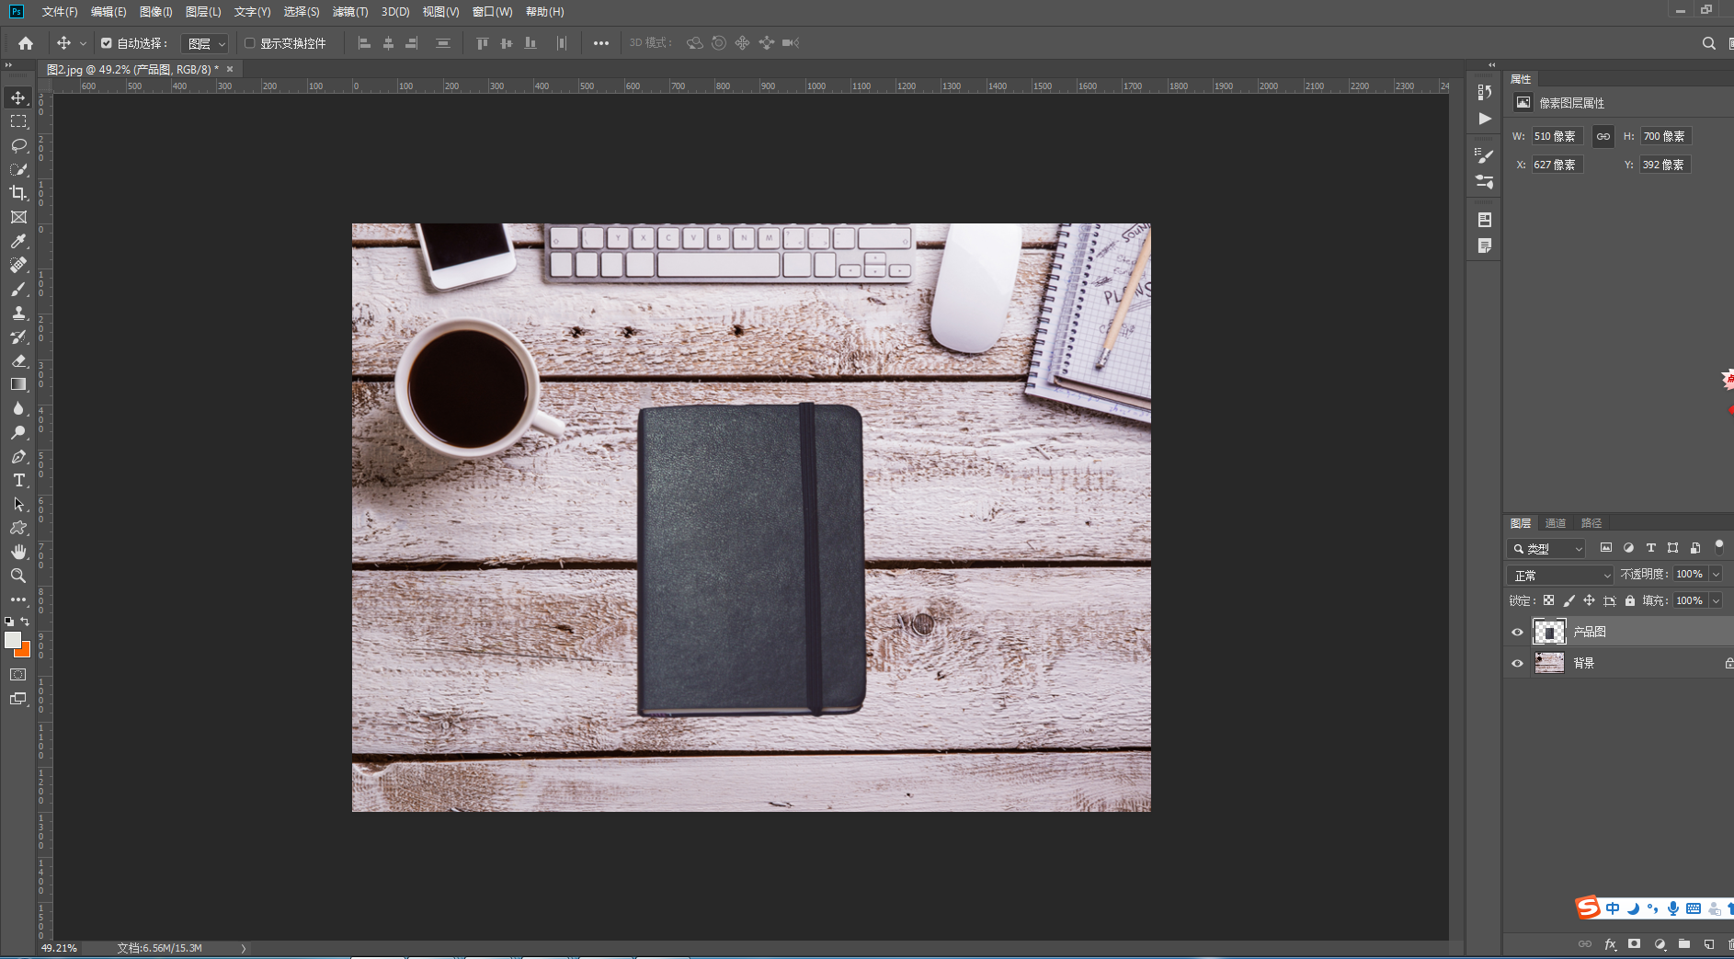Enable the 显示变换控件 checkbox
This screenshot has width=1734, height=959.
pyautogui.click(x=249, y=43)
